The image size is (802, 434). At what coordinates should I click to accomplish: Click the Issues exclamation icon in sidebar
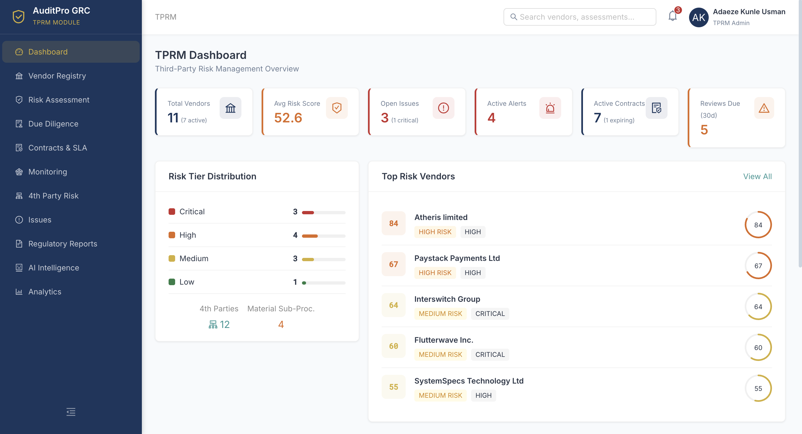[x=19, y=219]
